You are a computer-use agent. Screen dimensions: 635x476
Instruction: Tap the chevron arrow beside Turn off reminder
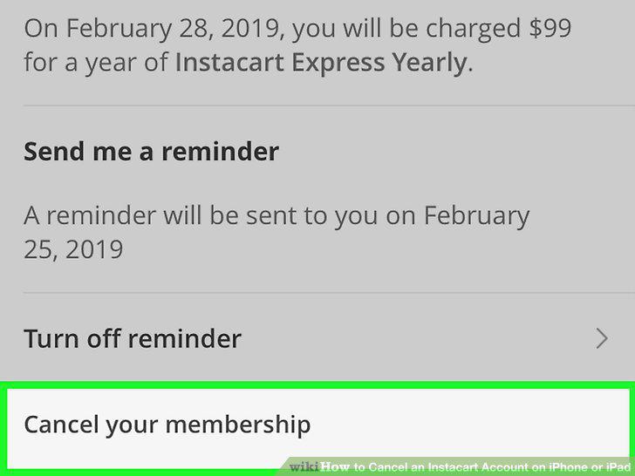pos(602,338)
